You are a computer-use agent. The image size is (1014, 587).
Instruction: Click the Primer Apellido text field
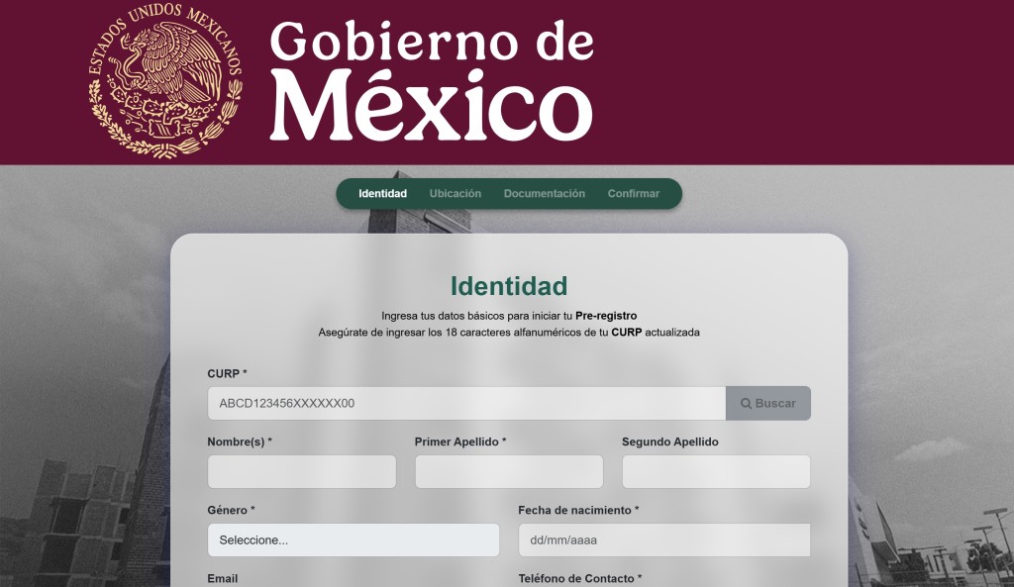click(509, 471)
